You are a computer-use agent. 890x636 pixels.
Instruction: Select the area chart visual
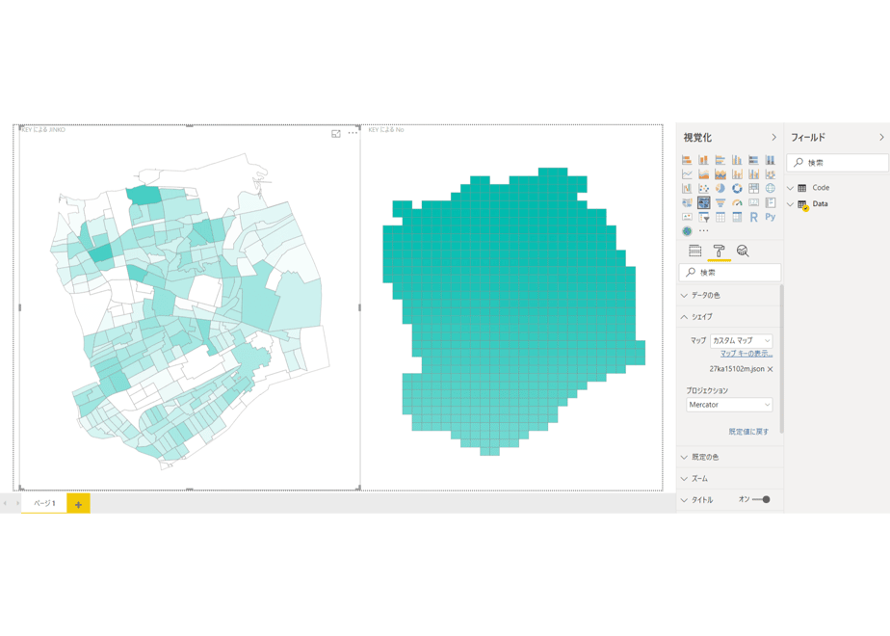703,173
